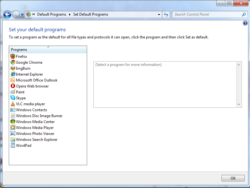Click the description box down scroll arrow

[x=239, y=104]
